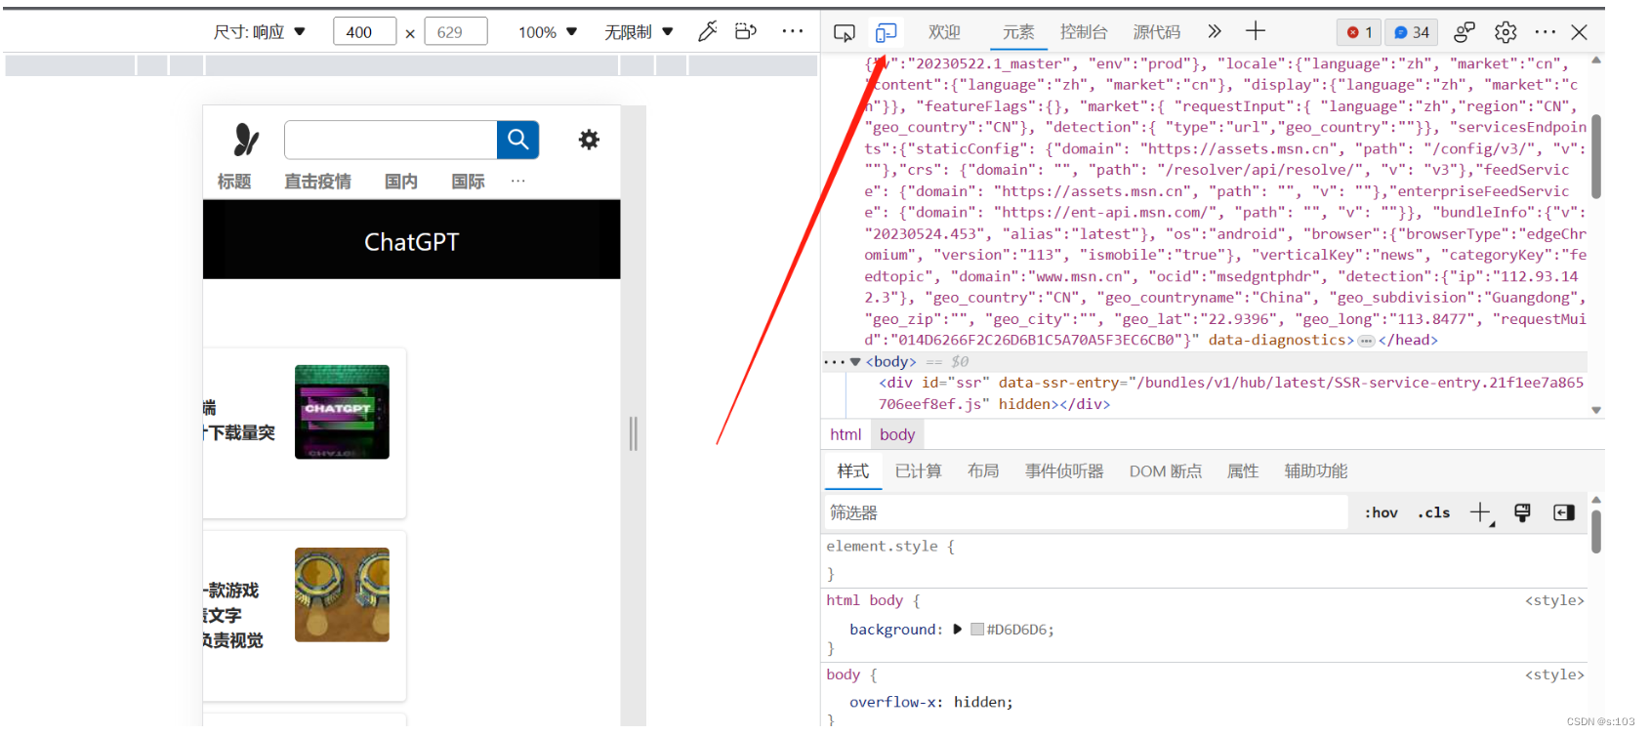This screenshot has width=1650, height=735.
Task: Switch to the Computed (已计算) tab
Action: click(918, 471)
